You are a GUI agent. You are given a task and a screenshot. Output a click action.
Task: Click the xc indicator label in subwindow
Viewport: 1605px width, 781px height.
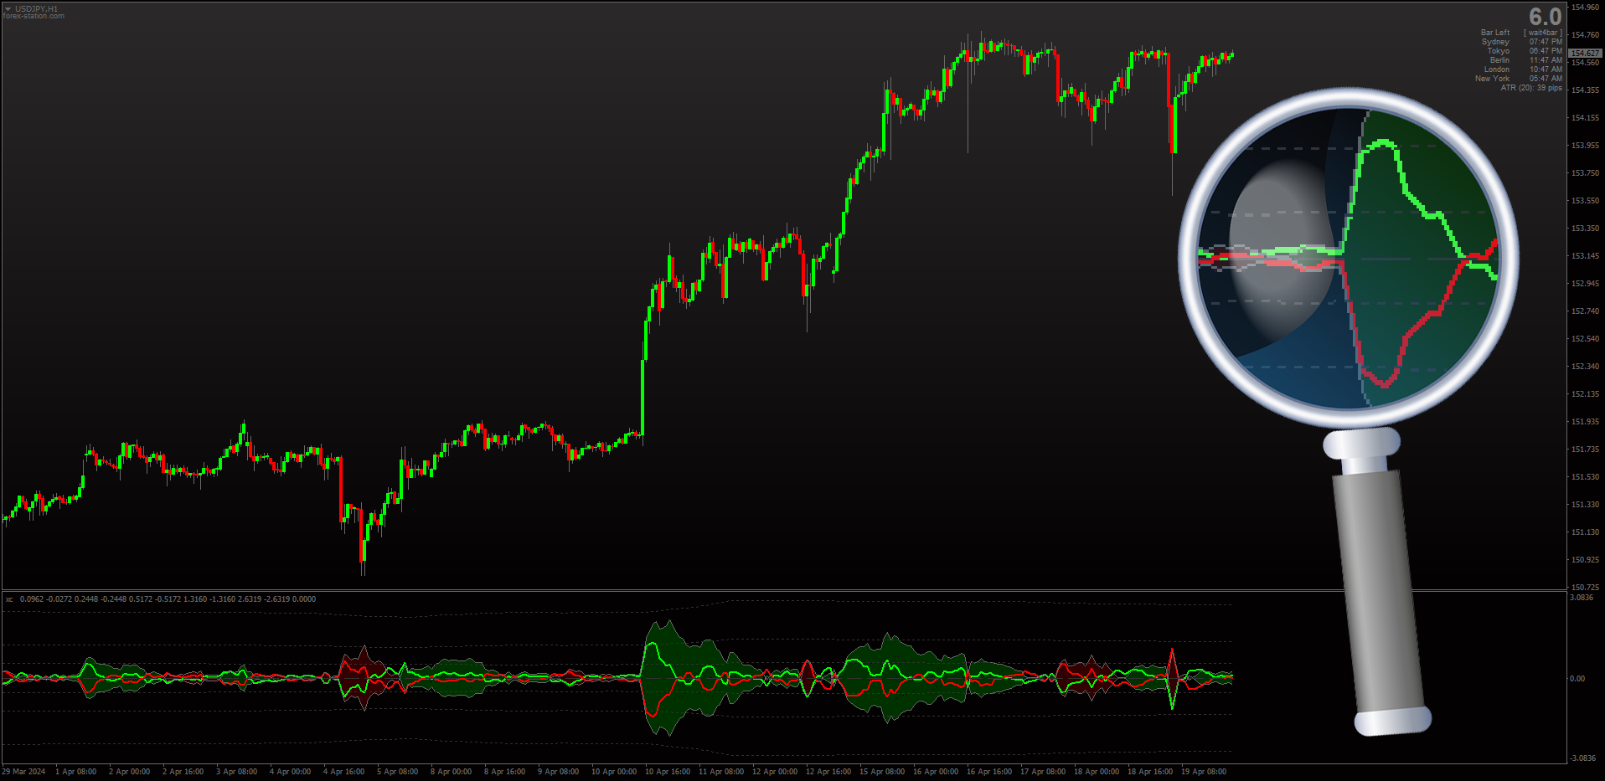pyautogui.click(x=9, y=599)
